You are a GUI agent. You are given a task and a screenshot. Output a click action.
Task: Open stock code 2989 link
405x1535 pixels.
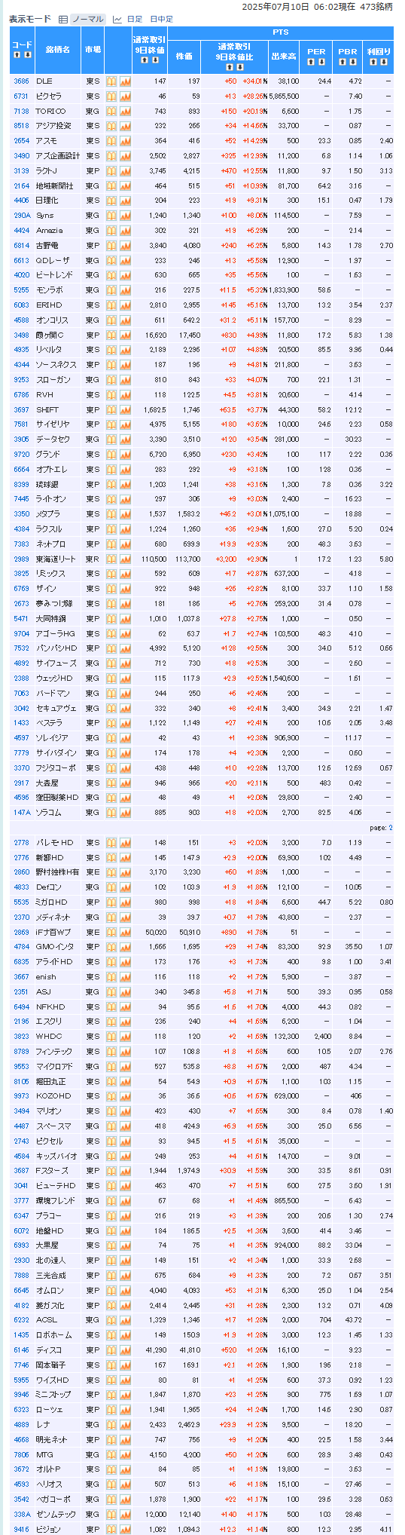tap(21, 559)
